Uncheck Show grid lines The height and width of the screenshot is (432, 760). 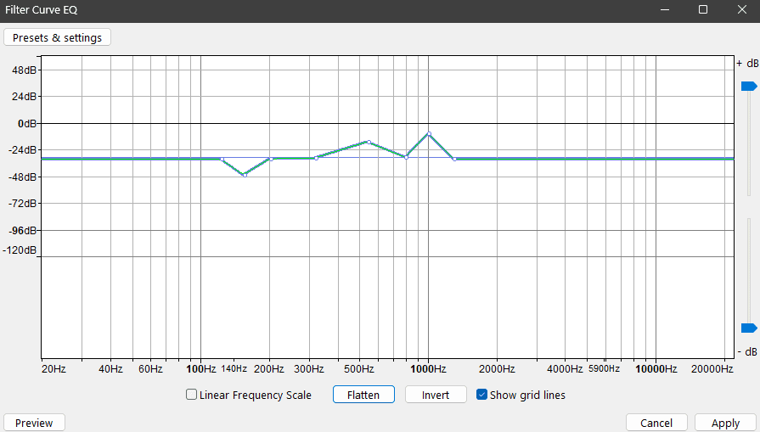481,394
